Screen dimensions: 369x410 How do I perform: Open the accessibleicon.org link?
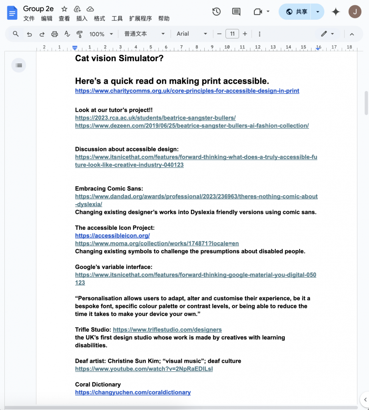click(x=113, y=235)
